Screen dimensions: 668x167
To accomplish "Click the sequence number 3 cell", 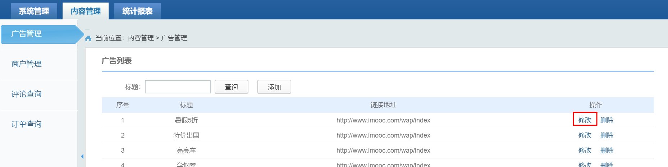I will coord(123,150).
